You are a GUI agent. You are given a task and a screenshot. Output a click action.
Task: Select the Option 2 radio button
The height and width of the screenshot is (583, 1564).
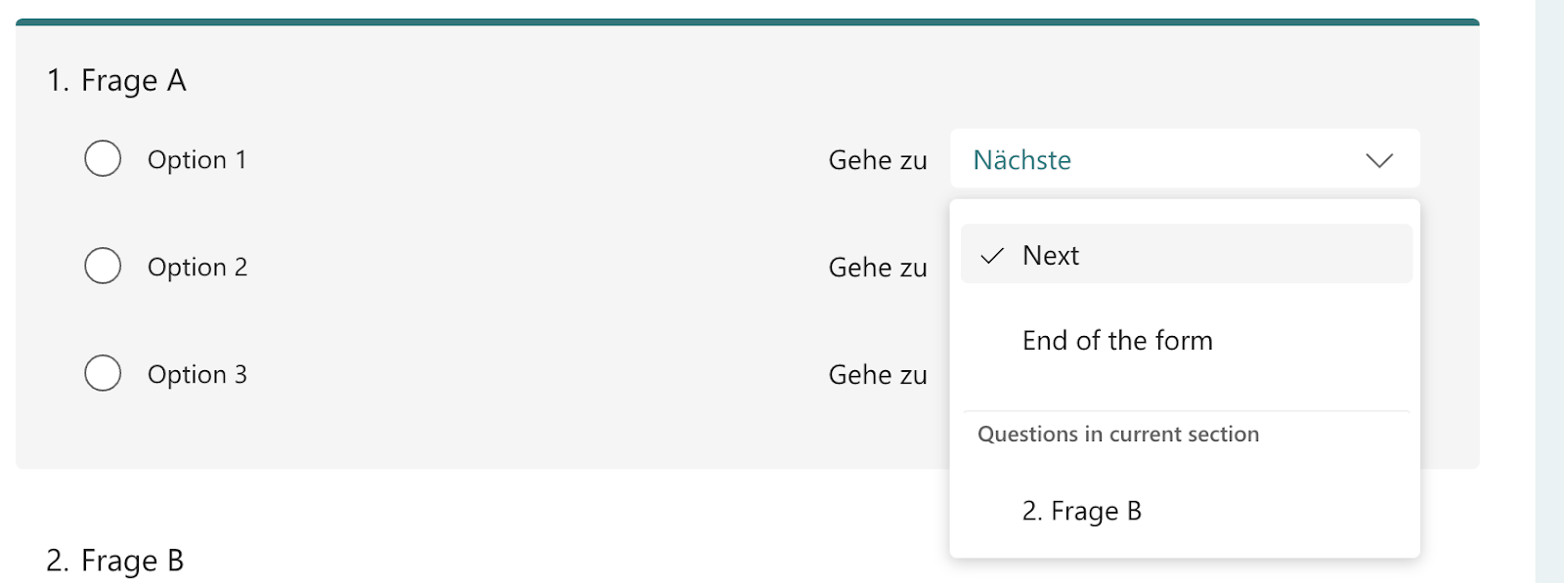[103, 266]
